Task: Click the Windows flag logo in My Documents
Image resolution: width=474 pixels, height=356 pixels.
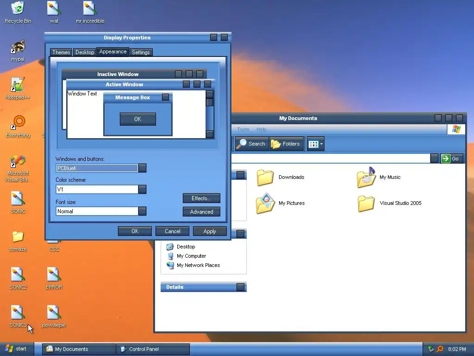Action: click(x=456, y=130)
